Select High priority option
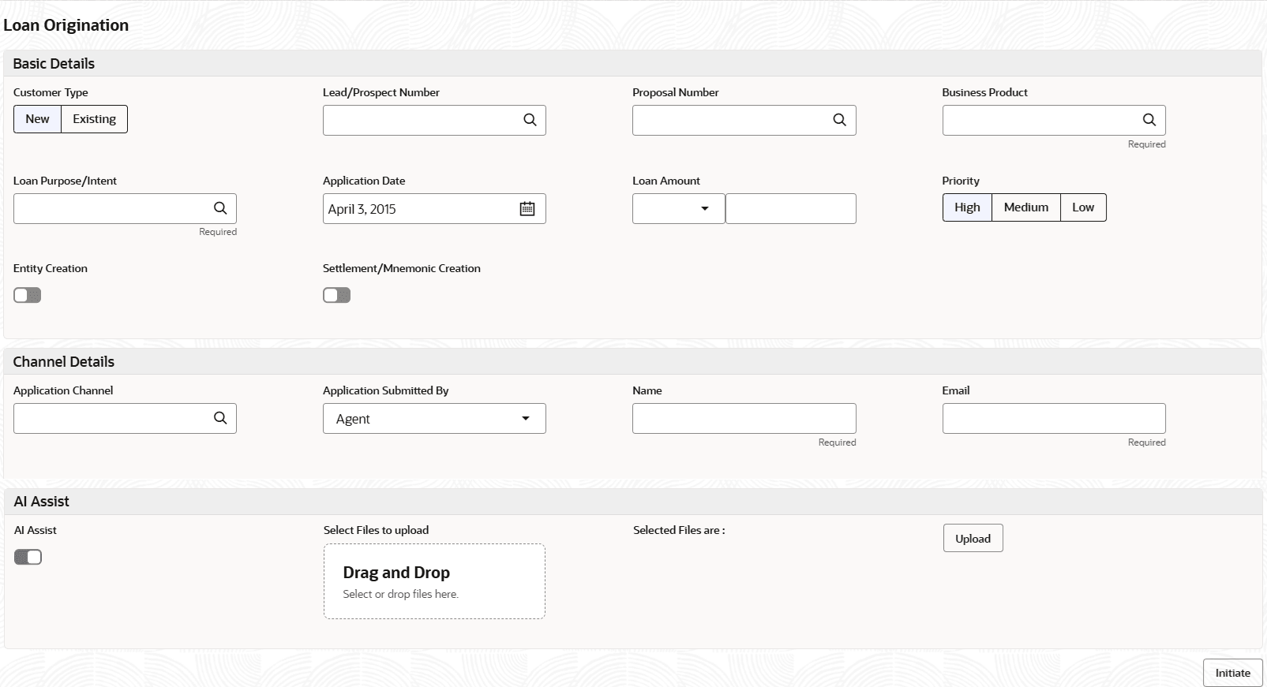1267x687 pixels. coord(967,207)
